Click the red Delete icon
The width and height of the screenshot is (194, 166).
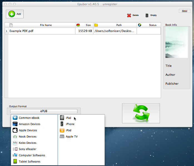pos(129,16)
